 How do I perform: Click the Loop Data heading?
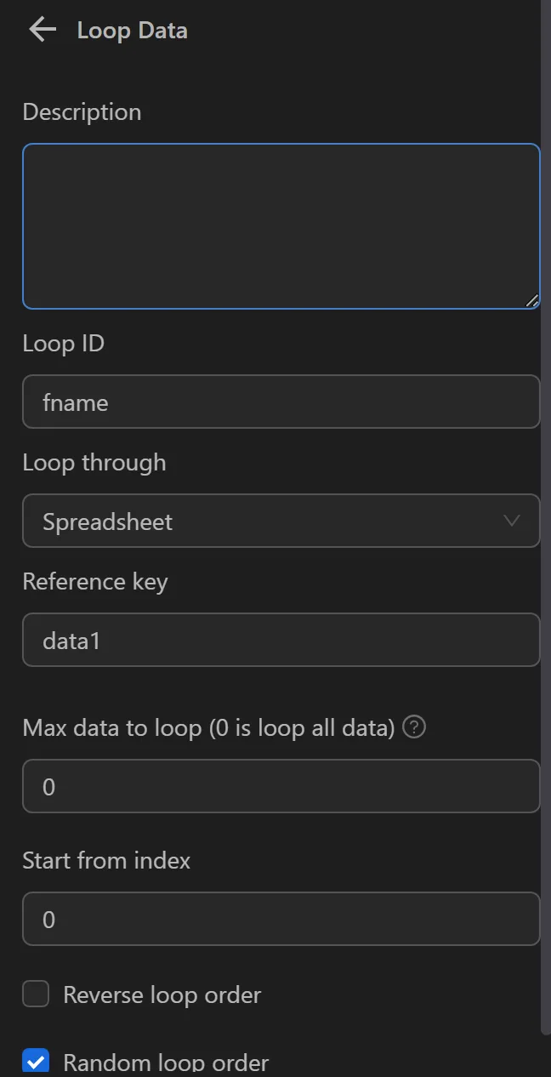point(132,30)
